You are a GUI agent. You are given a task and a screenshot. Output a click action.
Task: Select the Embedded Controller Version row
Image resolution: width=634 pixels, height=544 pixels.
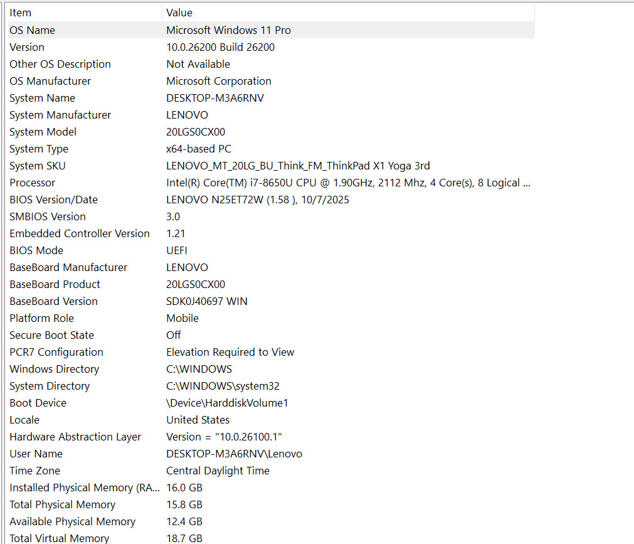(272, 234)
